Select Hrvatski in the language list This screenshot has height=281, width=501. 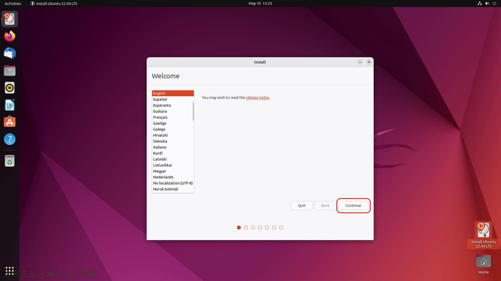pyautogui.click(x=173, y=135)
